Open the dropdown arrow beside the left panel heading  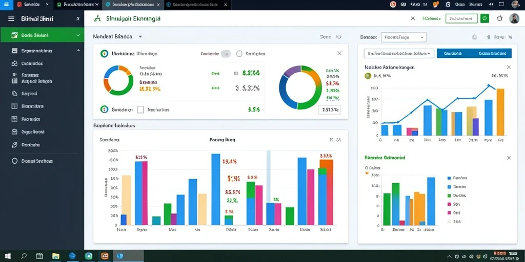tap(140, 36)
